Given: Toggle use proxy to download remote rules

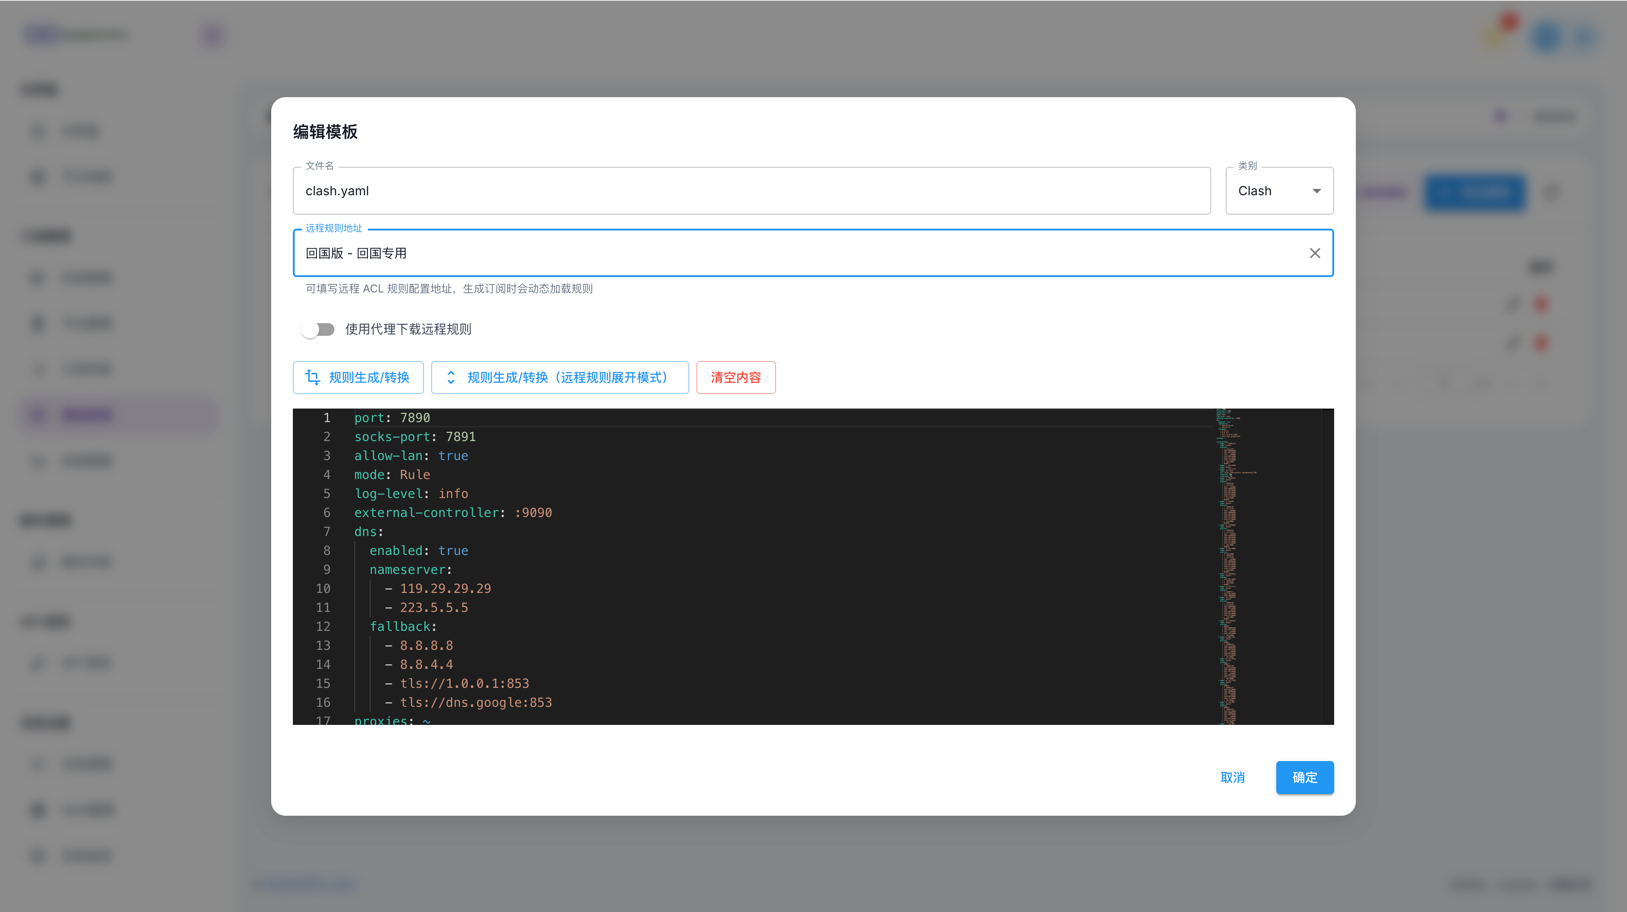Looking at the screenshot, I should pyautogui.click(x=318, y=329).
